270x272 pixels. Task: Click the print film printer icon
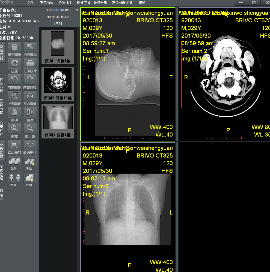(x=30, y=63)
